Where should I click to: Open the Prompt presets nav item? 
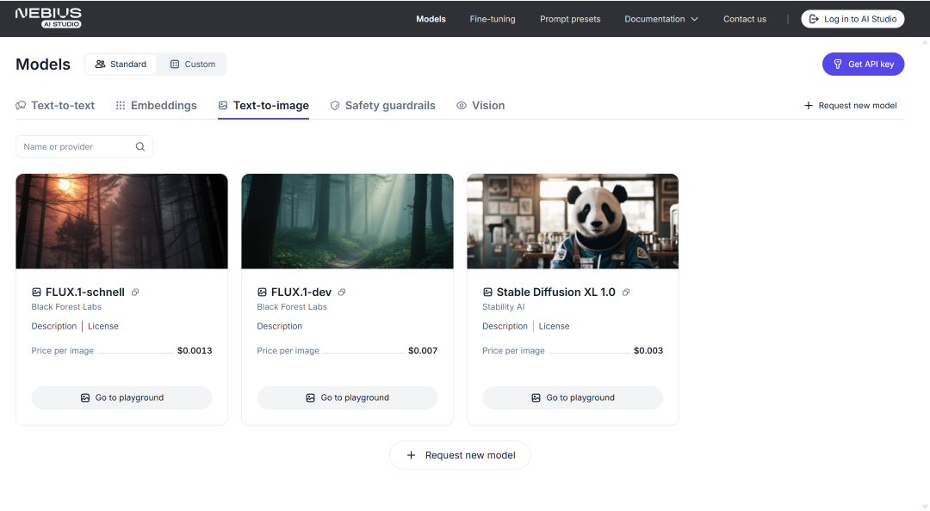[x=570, y=19]
